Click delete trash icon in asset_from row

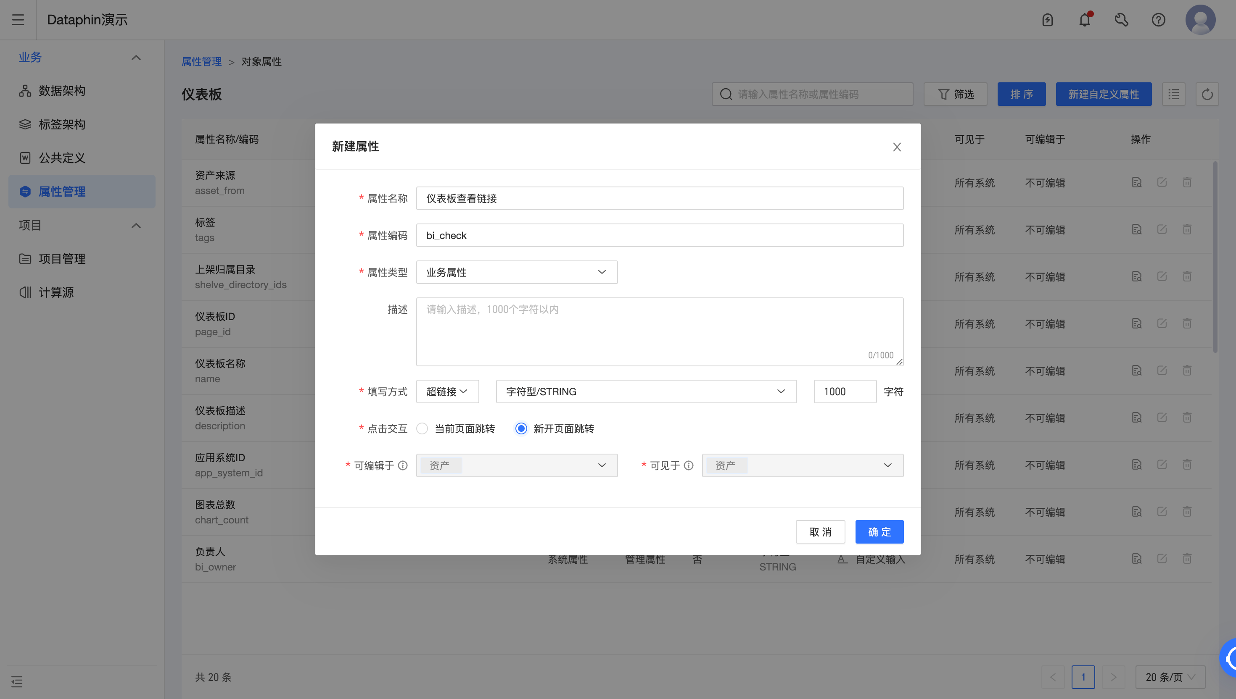click(x=1187, y=182)
